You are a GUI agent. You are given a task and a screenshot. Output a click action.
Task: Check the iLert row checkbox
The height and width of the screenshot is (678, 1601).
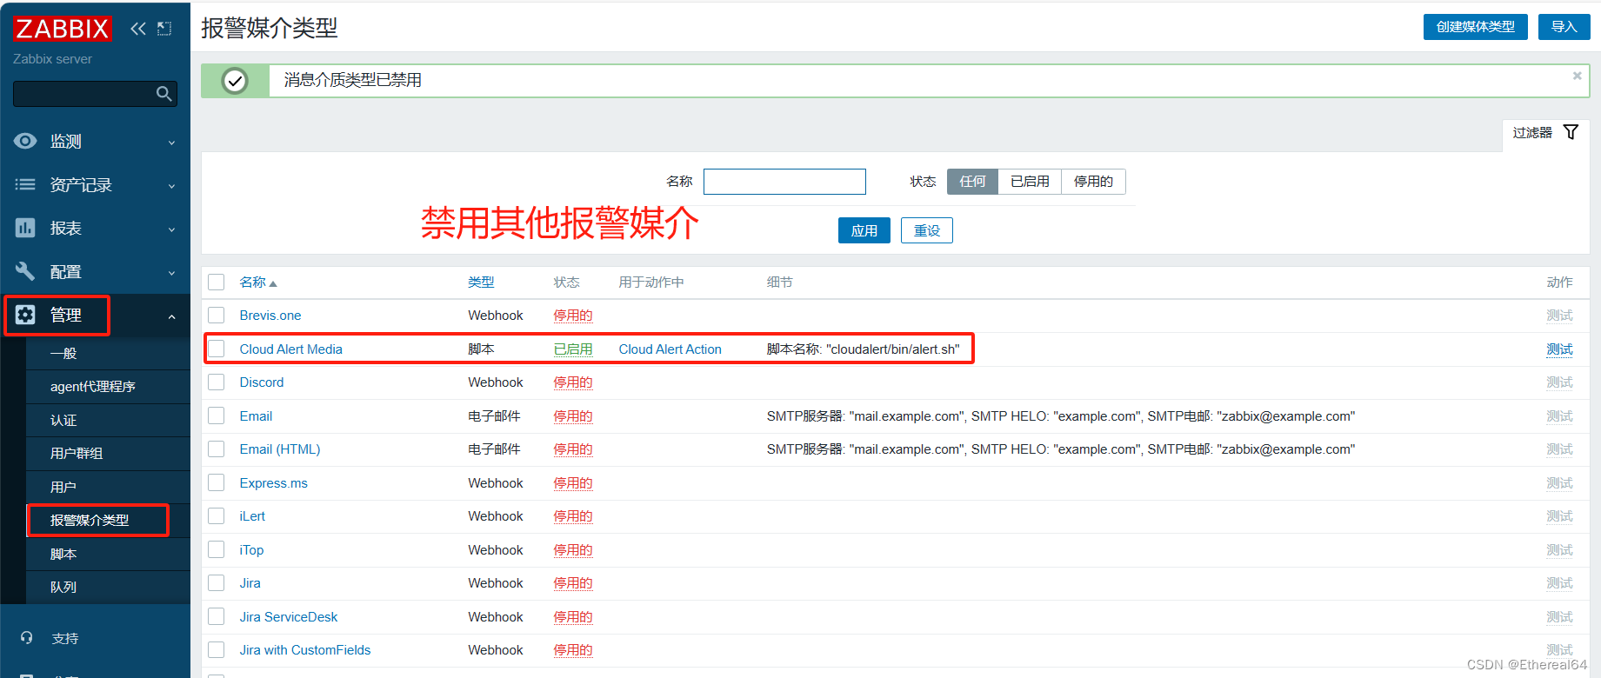217,515
